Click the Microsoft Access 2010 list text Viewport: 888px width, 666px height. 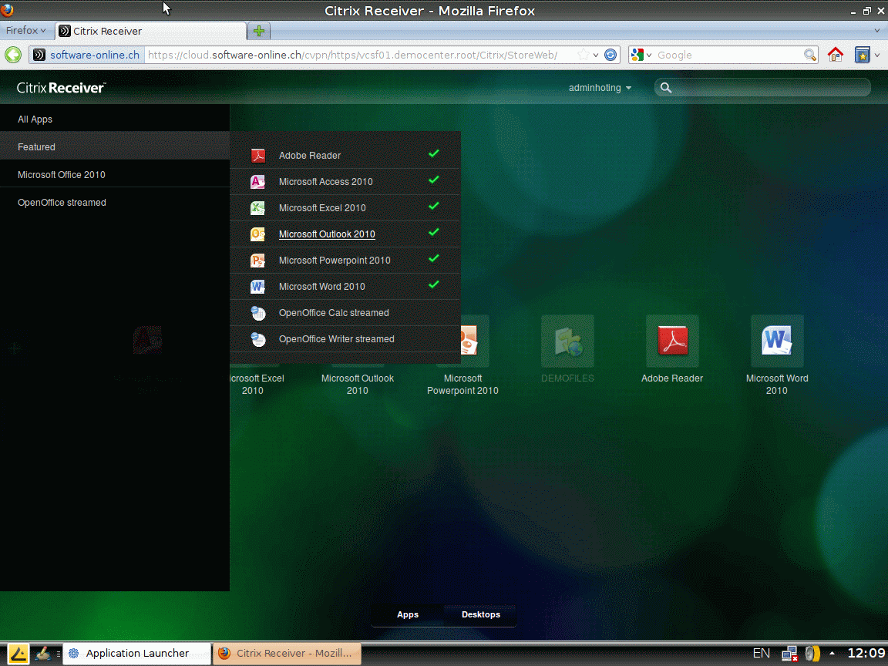(x=325, y=182)
